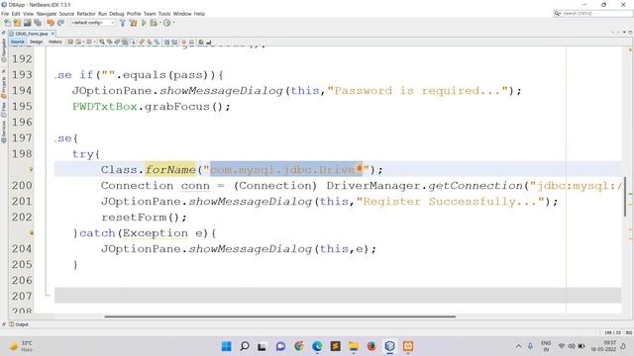The height and width of the screenshot is (356, 634).
Task: Switch to the Design view
Action: tap(36, 42)
